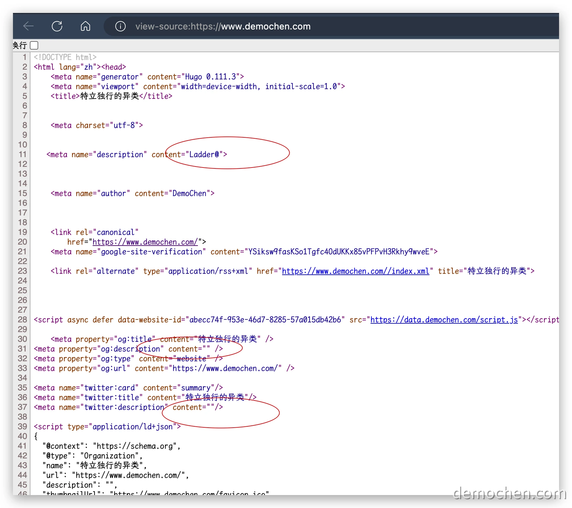Screen dimensions: 572x508
Task: Click the og:url content value on line 33
Action: pos(225,368)
